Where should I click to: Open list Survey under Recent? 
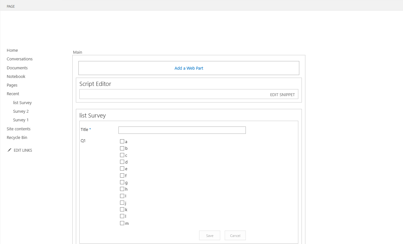coord(22,103)
